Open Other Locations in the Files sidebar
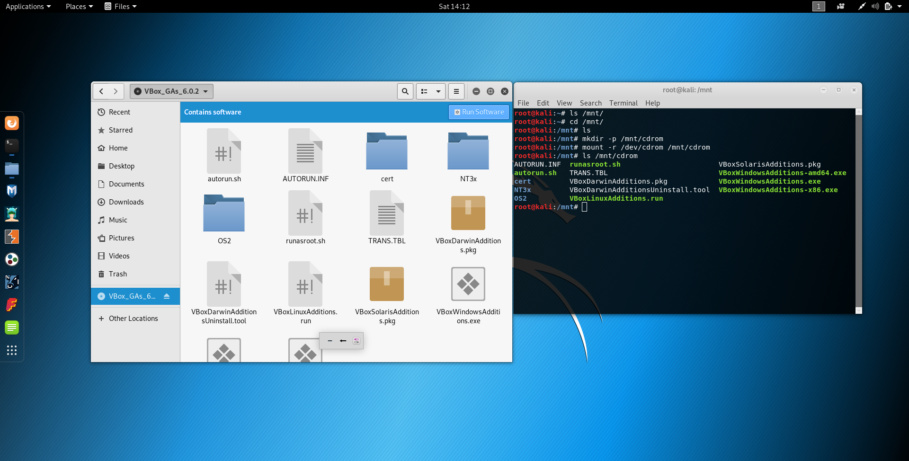This screenshot has height=461, width=909. click(x=132, y=318)
